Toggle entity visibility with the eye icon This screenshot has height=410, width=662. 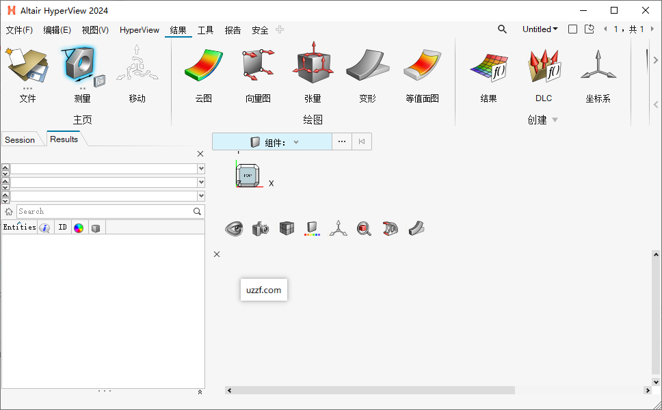[233, 228]
